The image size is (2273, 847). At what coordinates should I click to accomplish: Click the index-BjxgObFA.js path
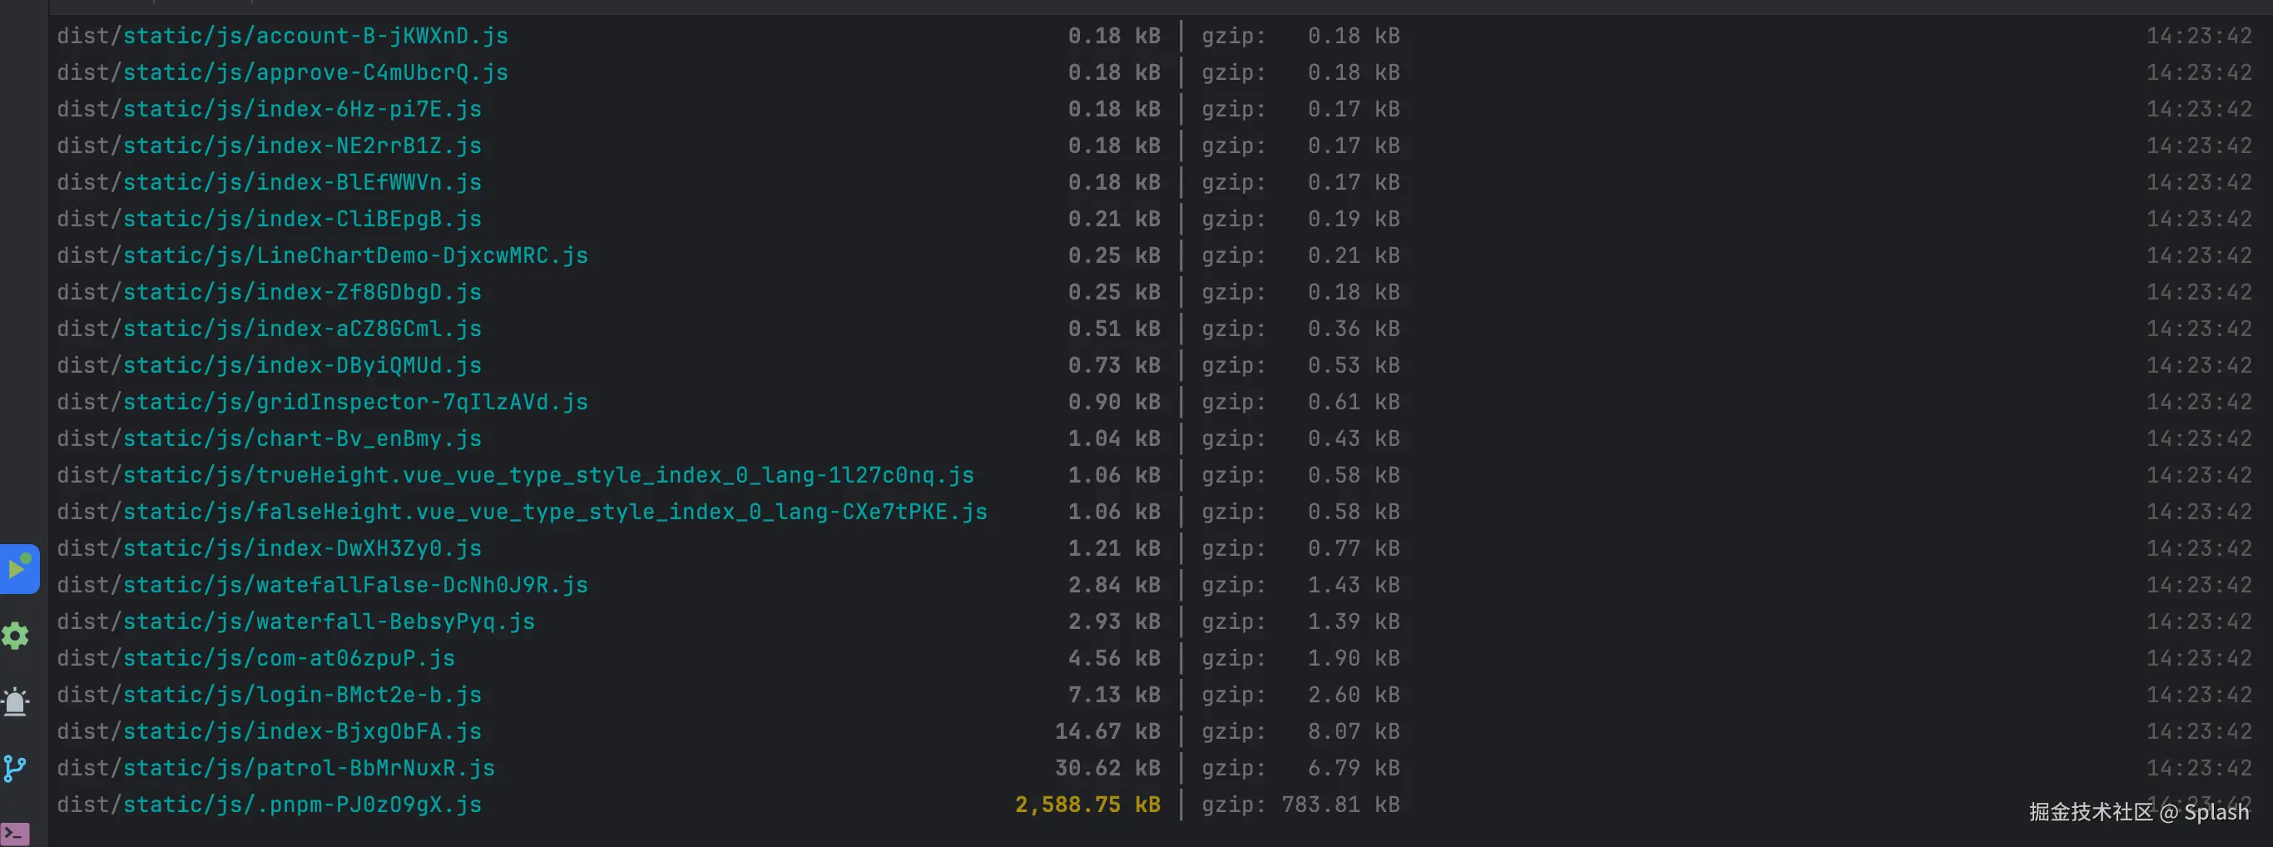[x=302, y=731]
